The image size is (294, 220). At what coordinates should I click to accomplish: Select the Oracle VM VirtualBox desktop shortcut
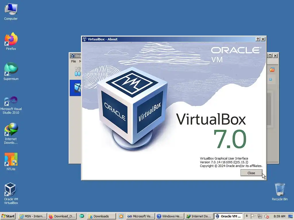tap(11, 193)
